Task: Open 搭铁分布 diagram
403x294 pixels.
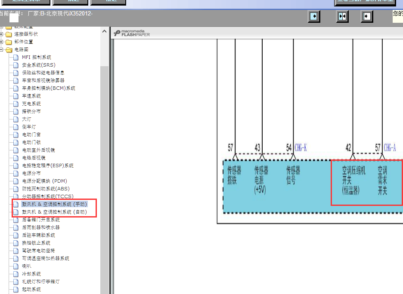Action: coord(31,111)
